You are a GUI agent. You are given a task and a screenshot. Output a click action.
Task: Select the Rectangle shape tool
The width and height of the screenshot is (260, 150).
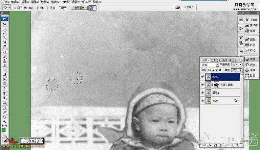tap(5, 103)
